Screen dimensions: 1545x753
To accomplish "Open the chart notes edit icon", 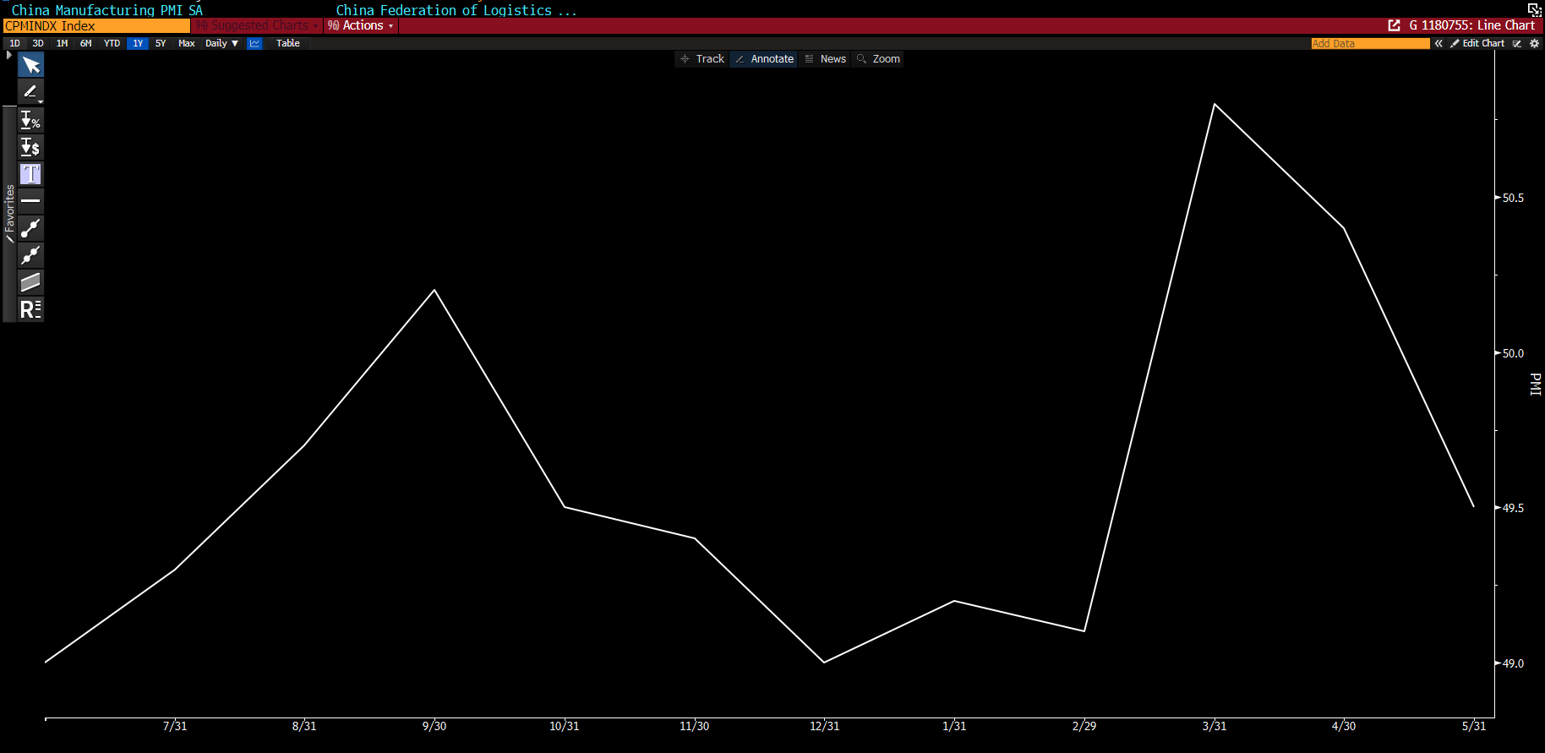I will click(1517, 43).
